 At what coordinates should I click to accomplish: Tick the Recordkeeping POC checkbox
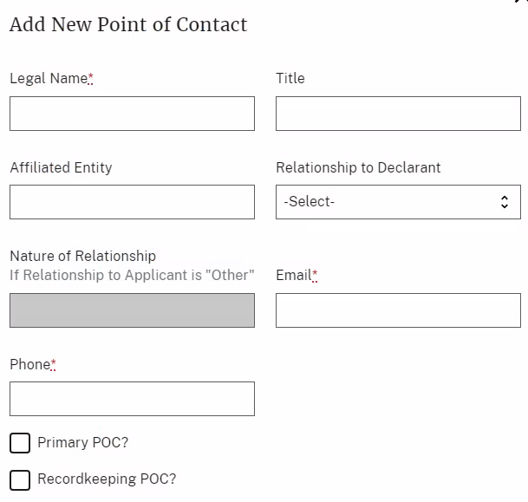coord(20,480)
